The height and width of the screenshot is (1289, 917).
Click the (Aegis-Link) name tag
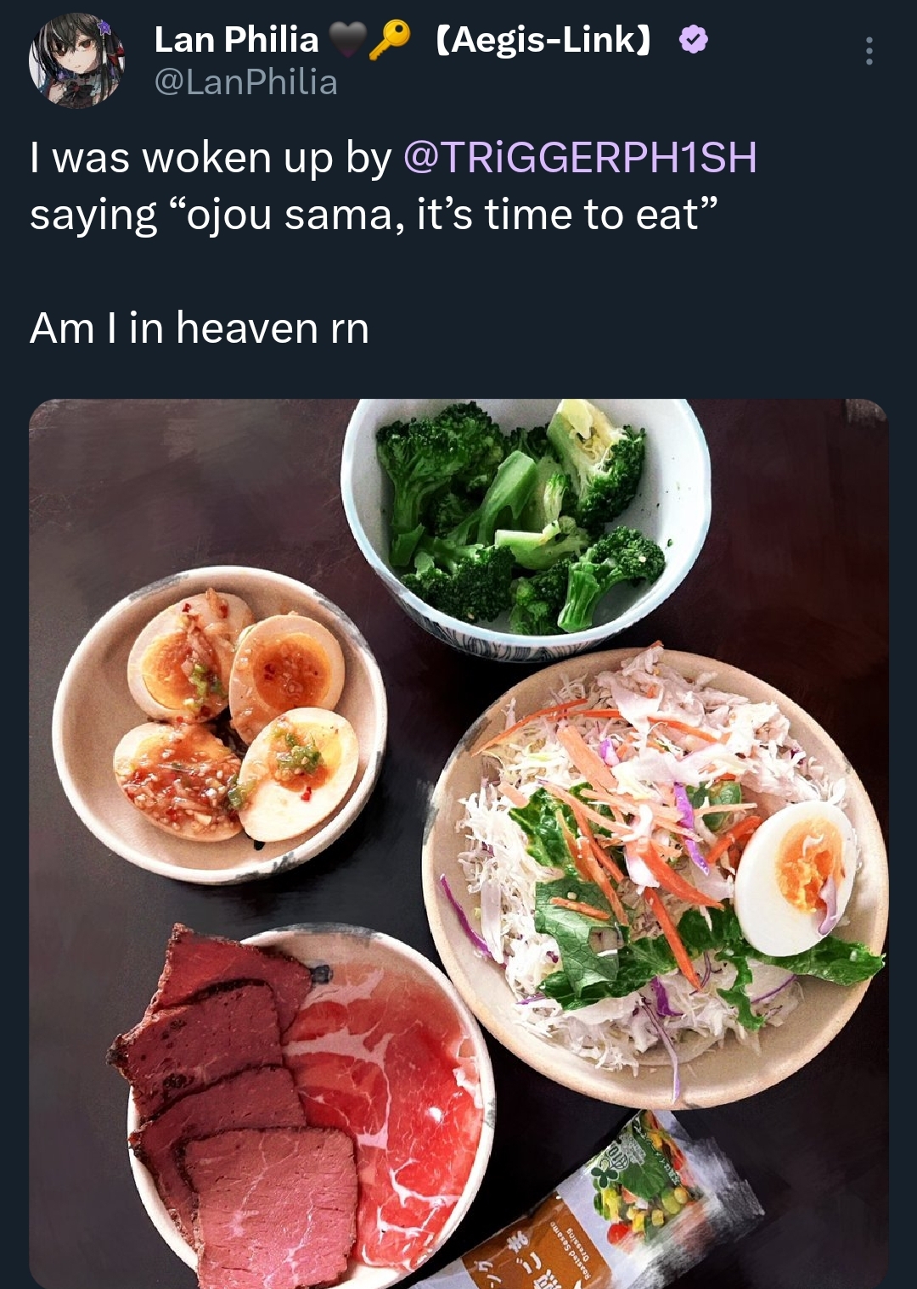click(x=544, y=39)
